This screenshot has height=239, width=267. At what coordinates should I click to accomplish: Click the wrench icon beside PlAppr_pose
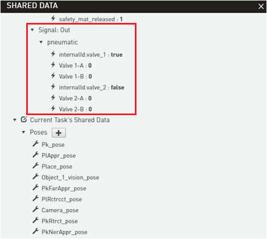35,155
